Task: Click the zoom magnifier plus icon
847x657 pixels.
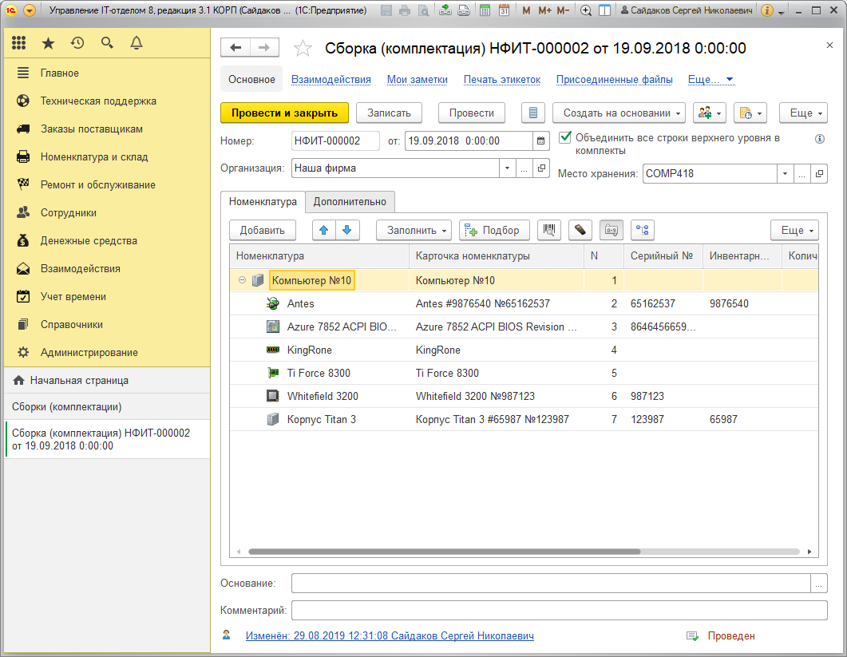Action: (x=586, y=10)
